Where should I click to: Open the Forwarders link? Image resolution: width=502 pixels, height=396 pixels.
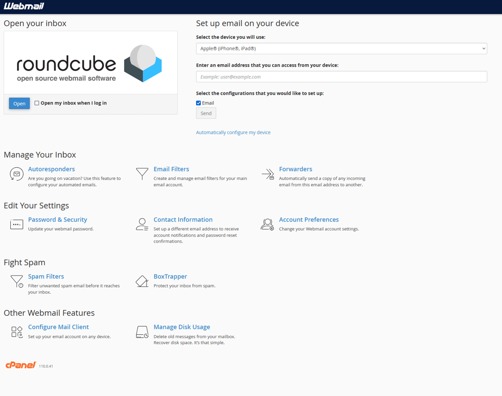(296, 169)
